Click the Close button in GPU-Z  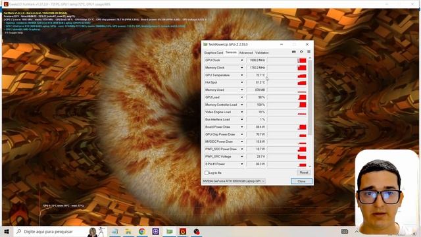coord(301,182)
